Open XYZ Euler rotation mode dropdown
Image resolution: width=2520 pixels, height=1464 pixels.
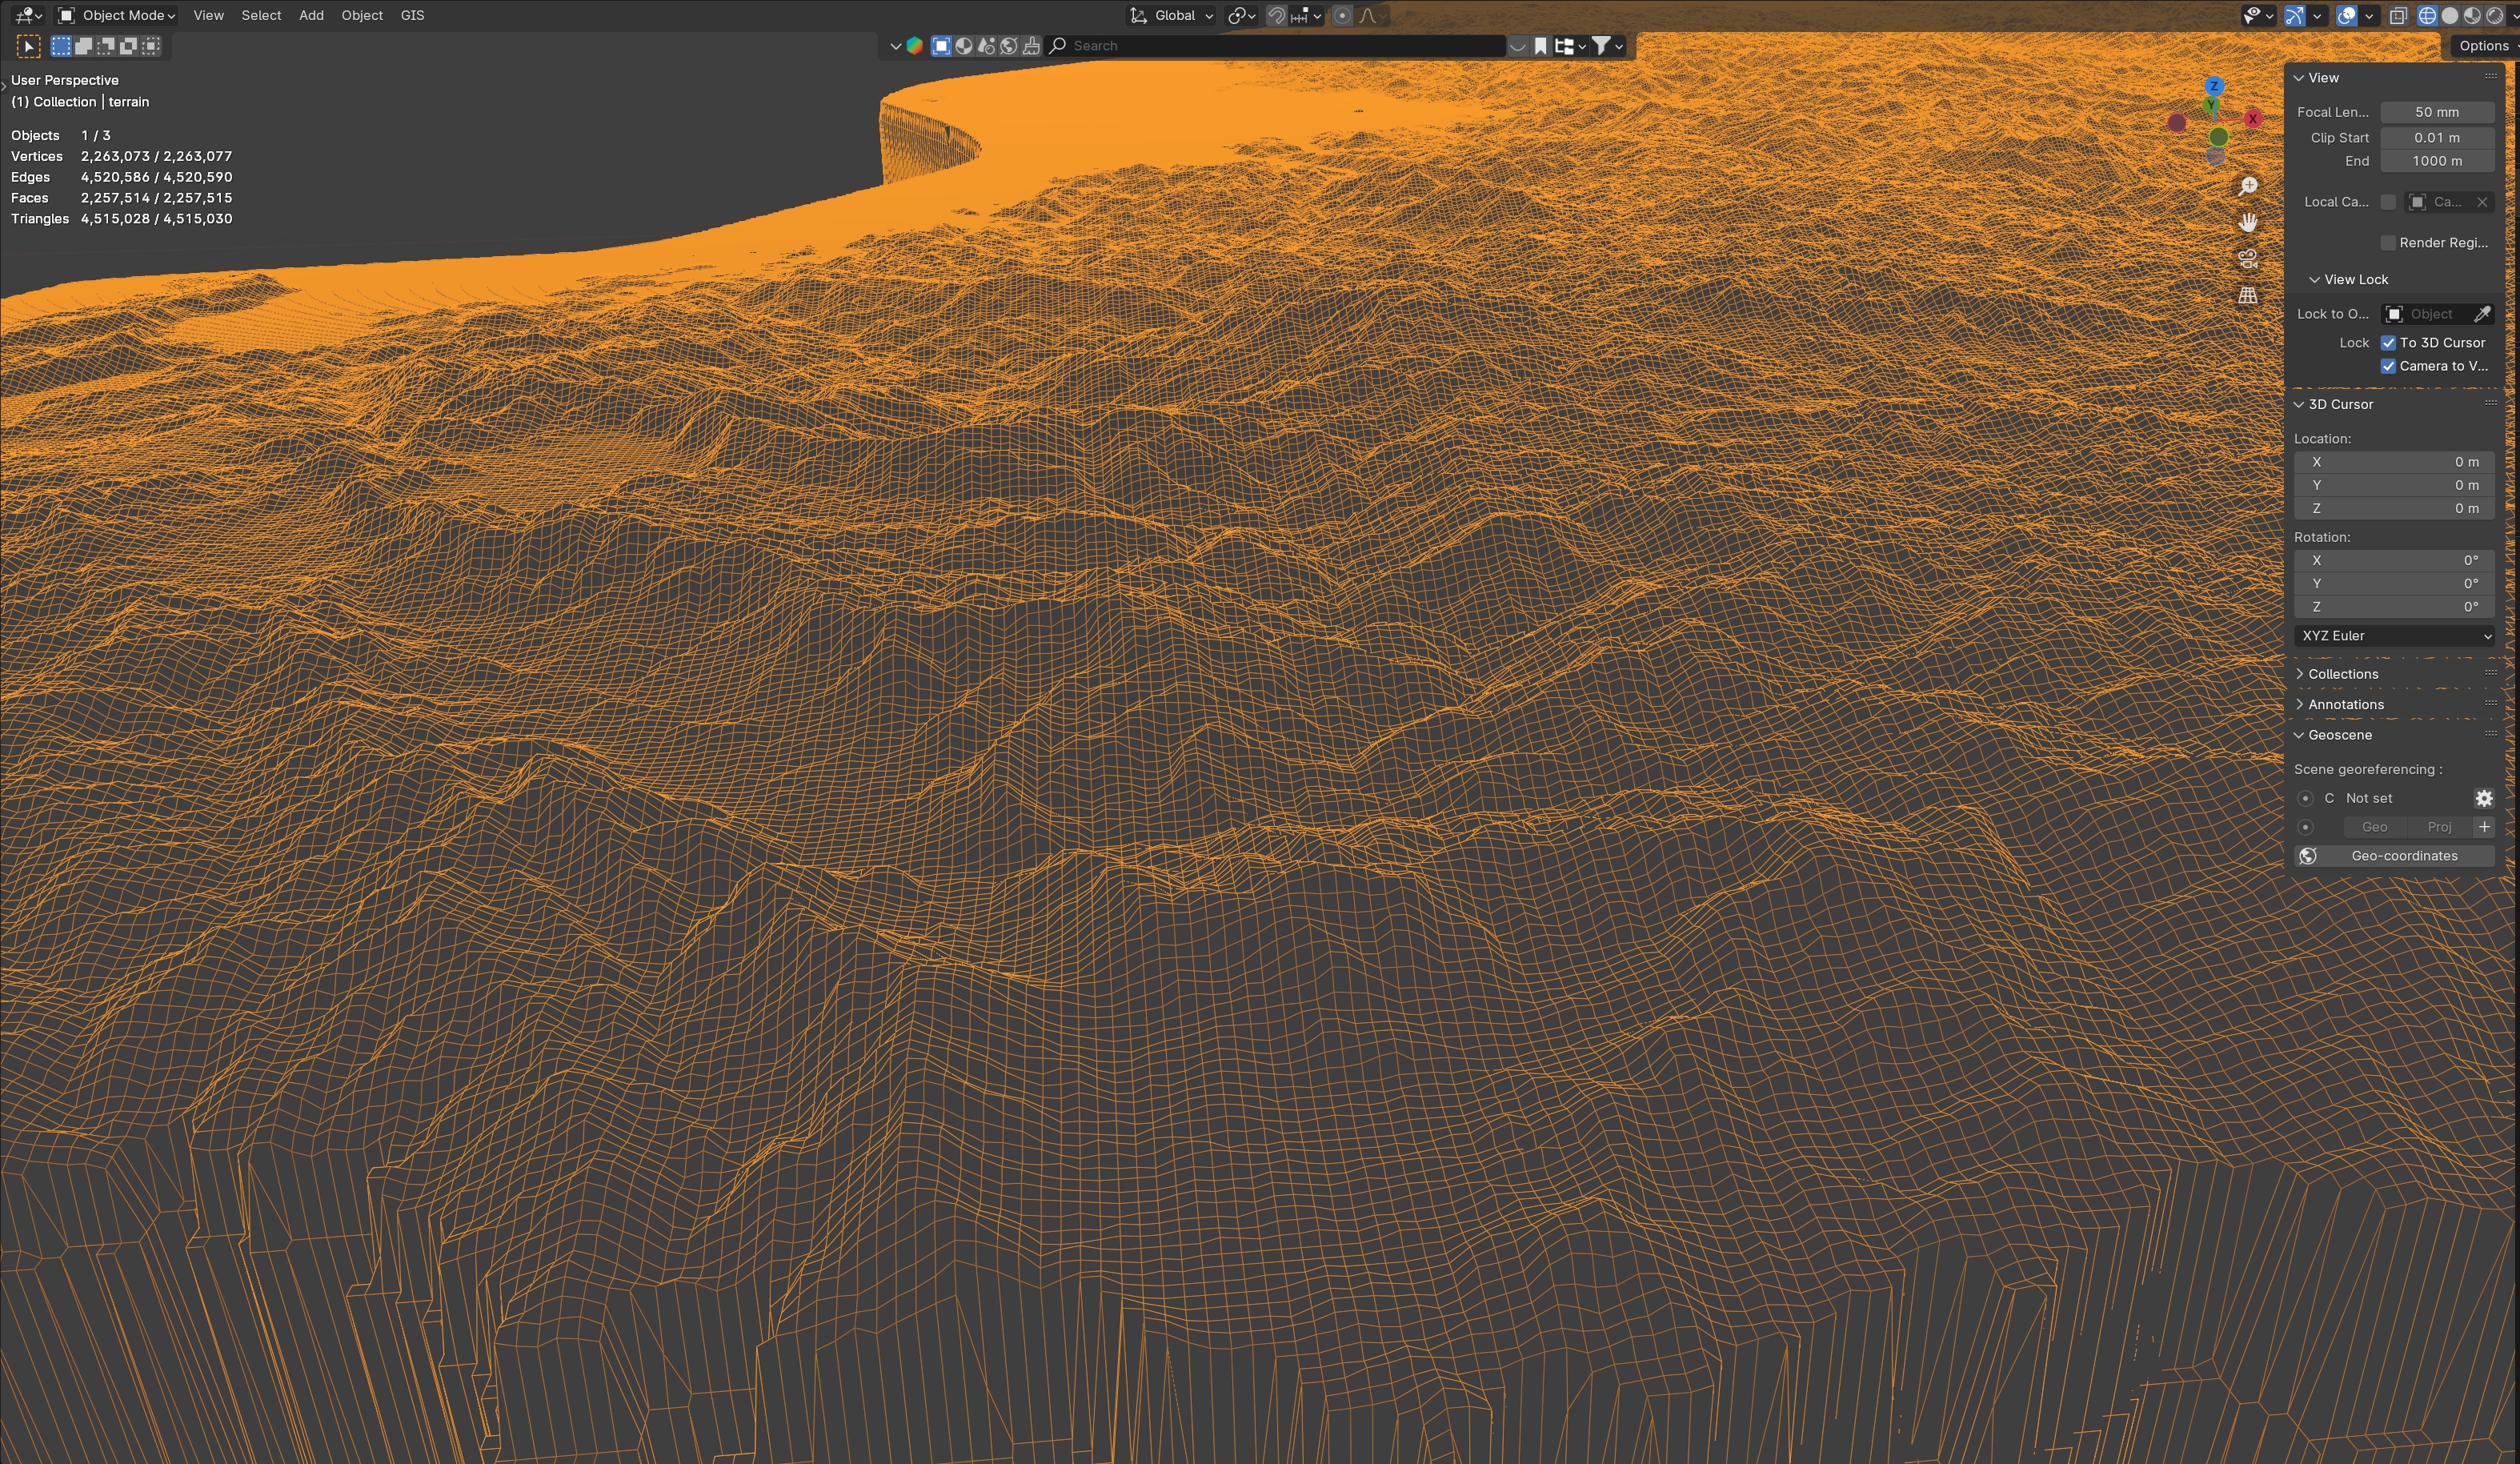[2394, 636]
